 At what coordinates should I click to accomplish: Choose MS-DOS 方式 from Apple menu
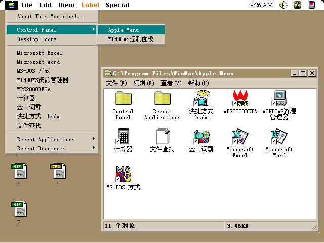tap(52, 71)
